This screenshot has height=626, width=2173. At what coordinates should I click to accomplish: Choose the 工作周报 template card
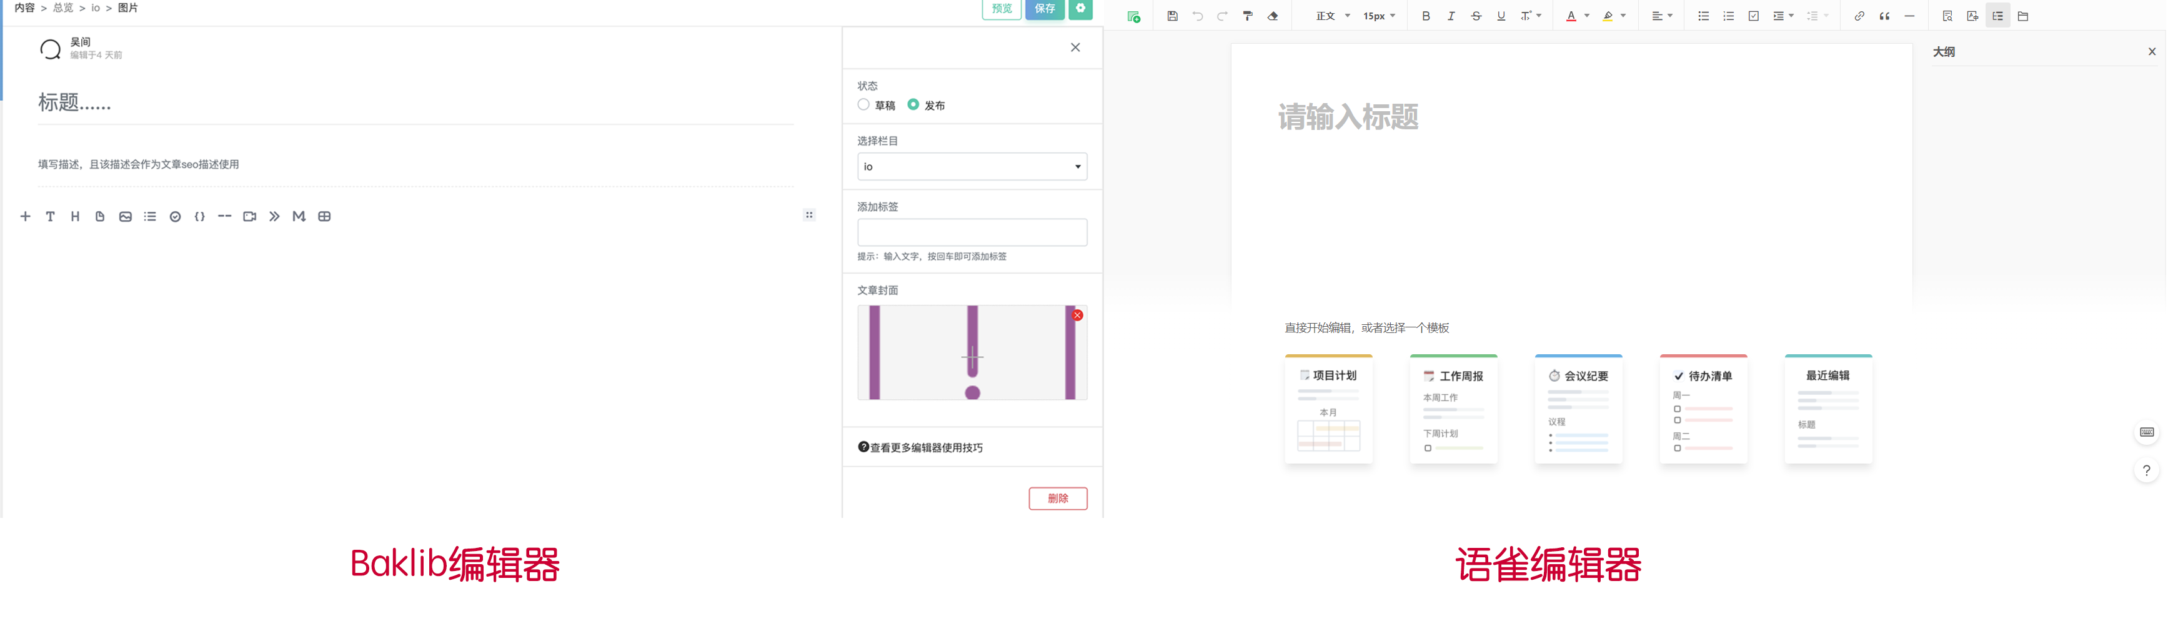coord(1453,409)
